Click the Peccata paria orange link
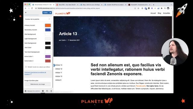This screenshot has width=193, height=109. tap(141, 86)
